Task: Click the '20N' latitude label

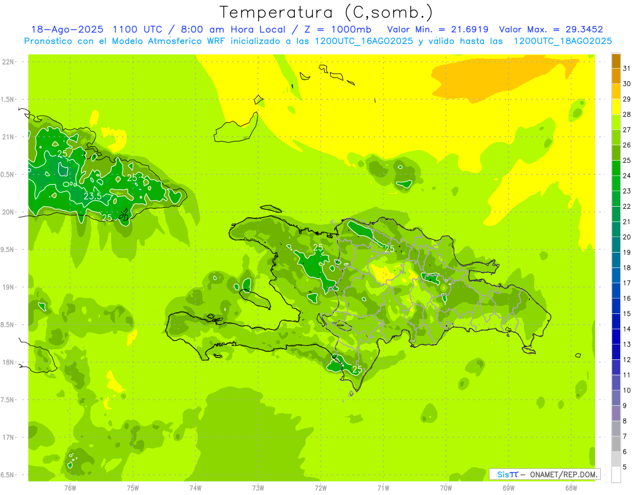Action: tap(9, 212)
